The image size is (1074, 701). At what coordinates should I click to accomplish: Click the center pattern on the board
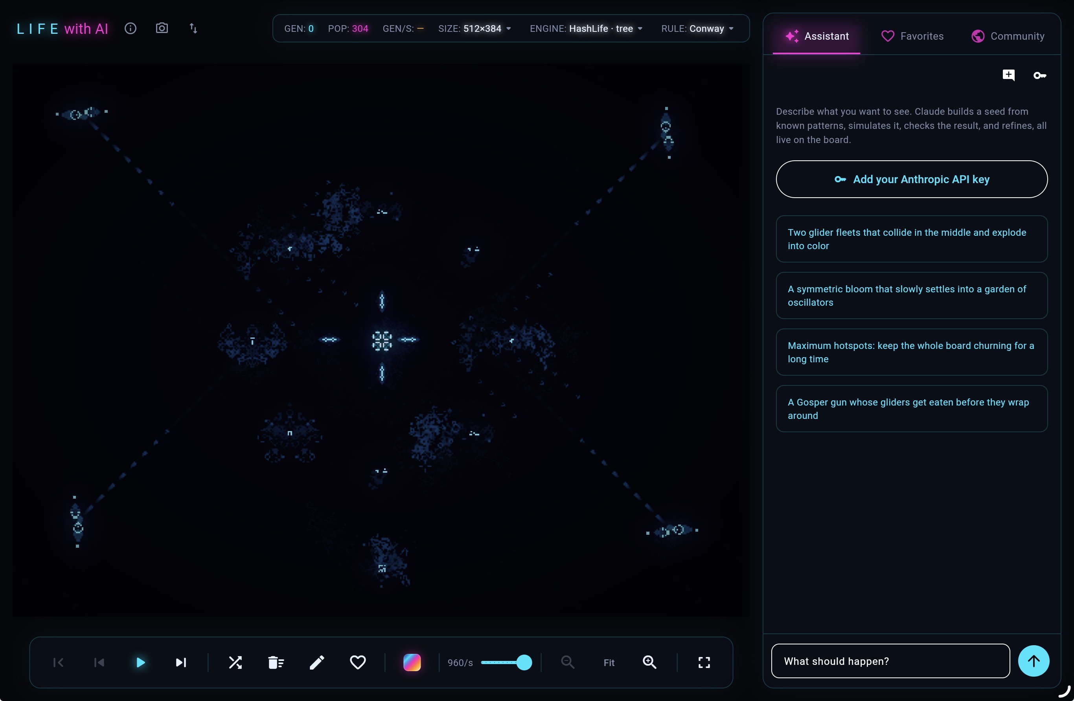click(x=382, y=340)
